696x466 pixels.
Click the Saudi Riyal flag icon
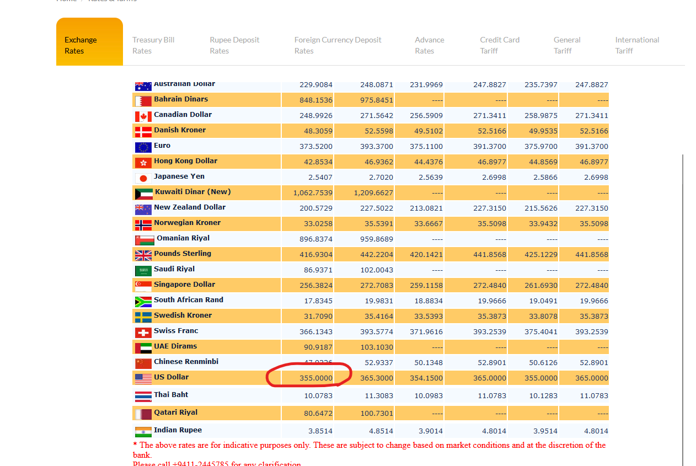[x=143, y=271]
